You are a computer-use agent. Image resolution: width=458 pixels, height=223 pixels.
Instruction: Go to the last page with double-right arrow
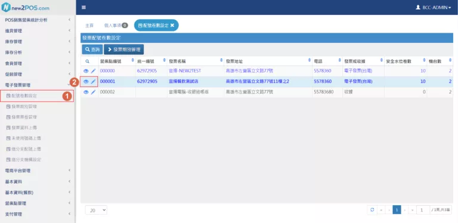[x=413, y=209]
